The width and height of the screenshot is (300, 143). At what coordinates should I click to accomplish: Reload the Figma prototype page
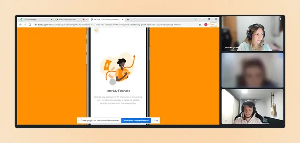(x=30, y=25)
